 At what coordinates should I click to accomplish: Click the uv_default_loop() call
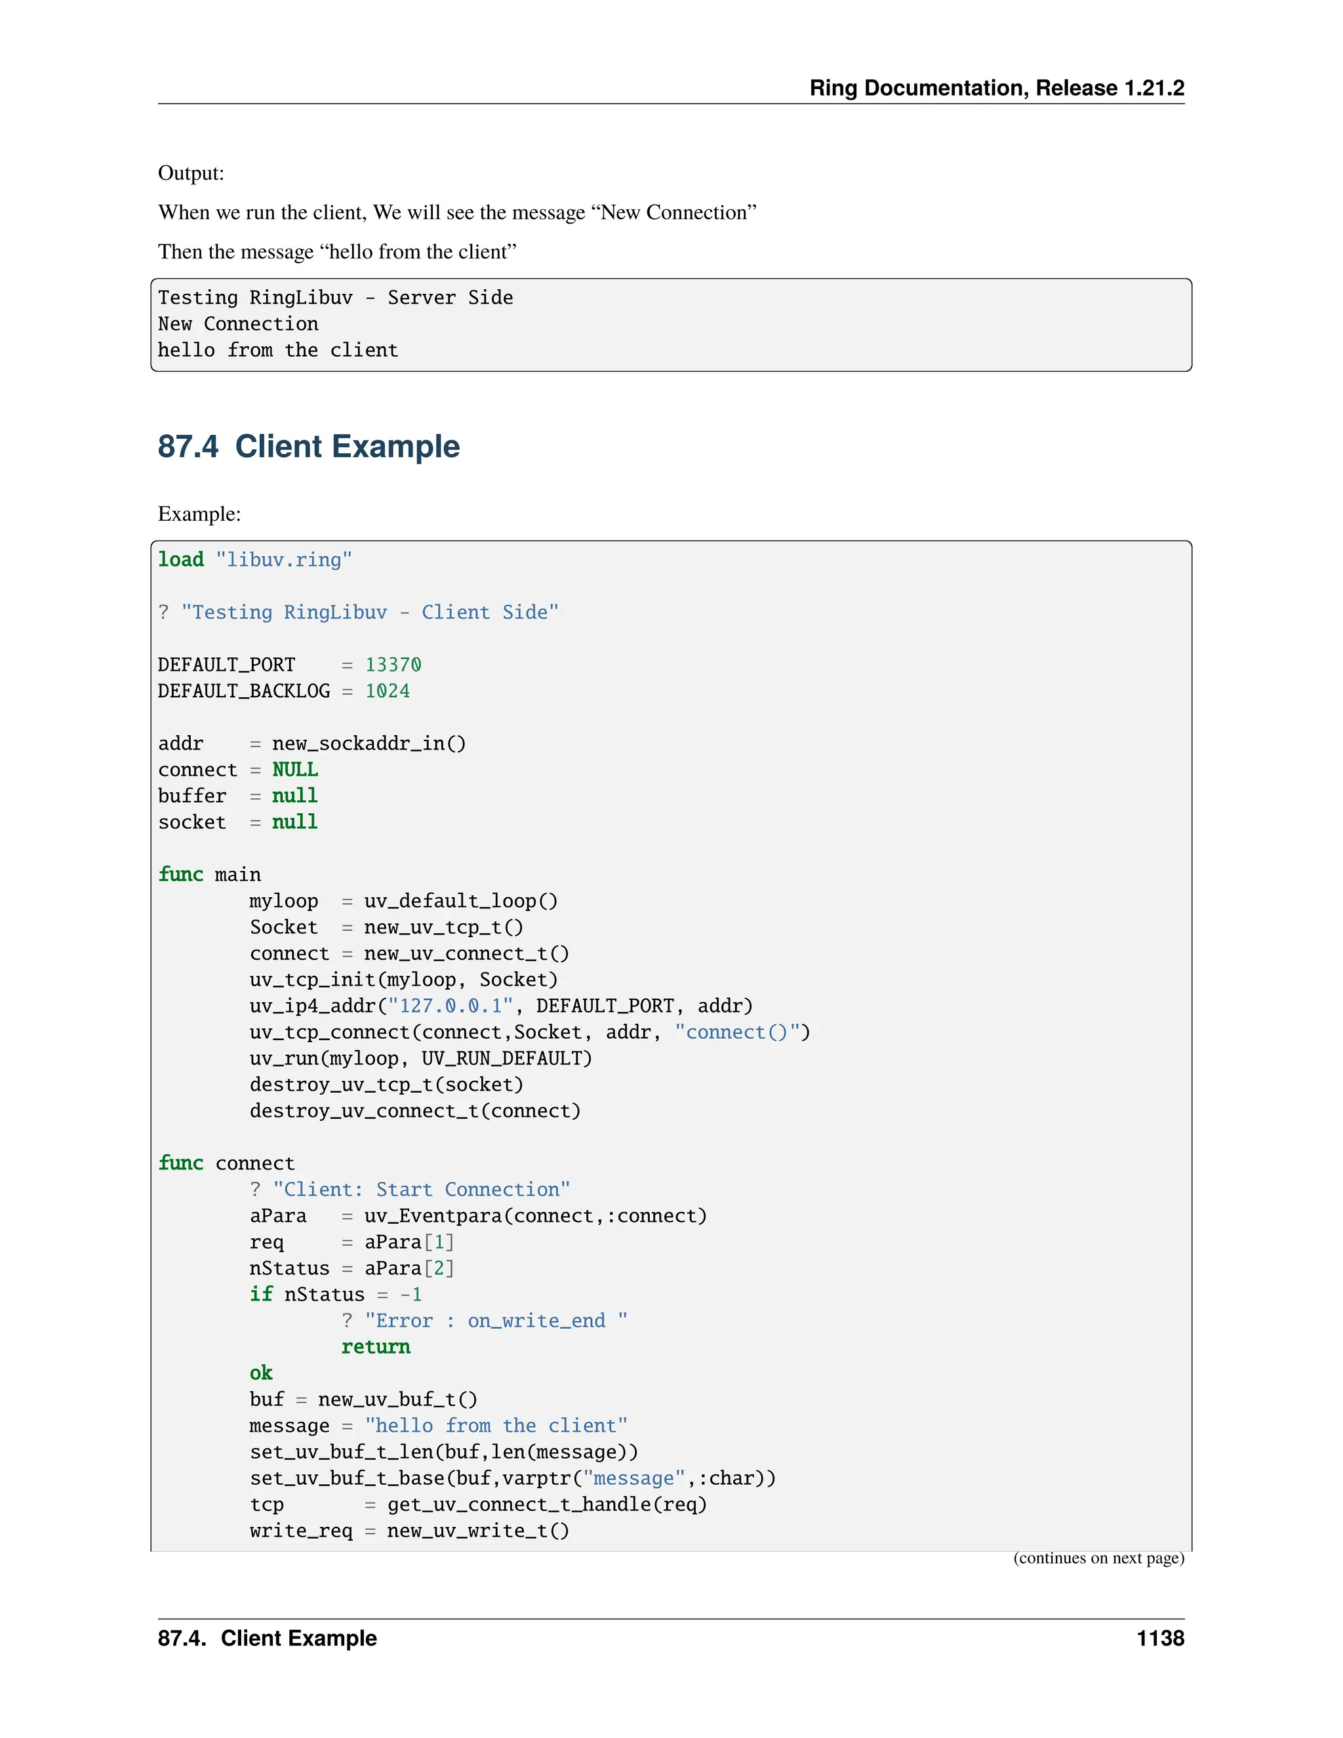click(x=460, y=901)
